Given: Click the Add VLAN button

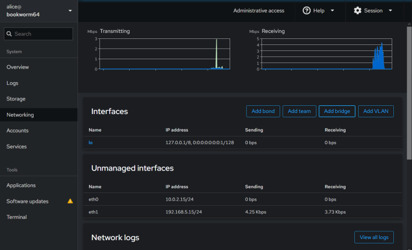Looking at the screenshot, I should coord(376,111).
